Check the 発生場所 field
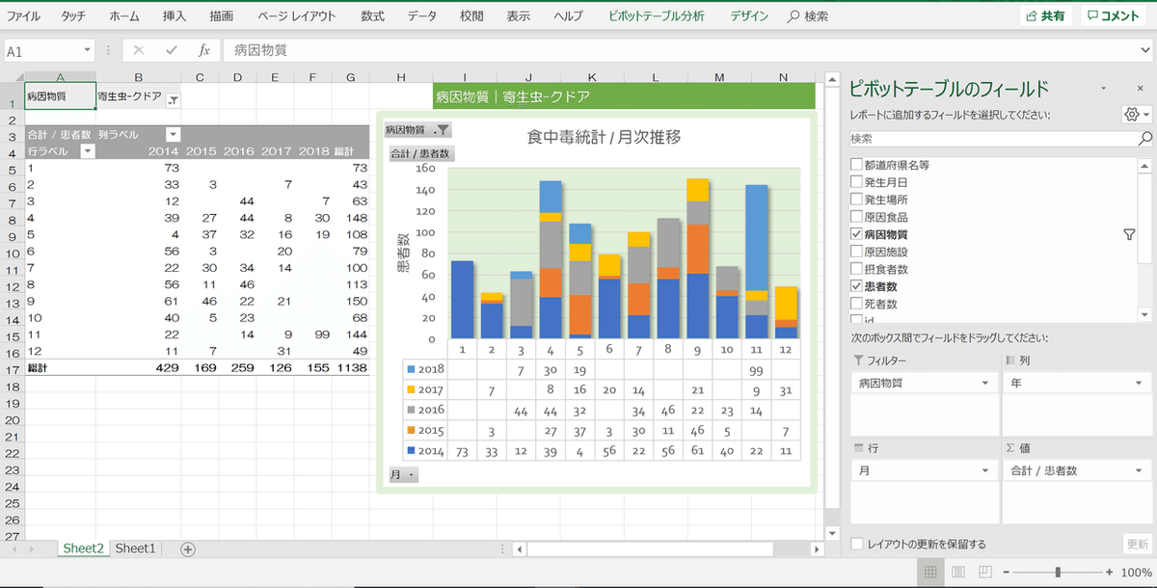 pos(856,199)
